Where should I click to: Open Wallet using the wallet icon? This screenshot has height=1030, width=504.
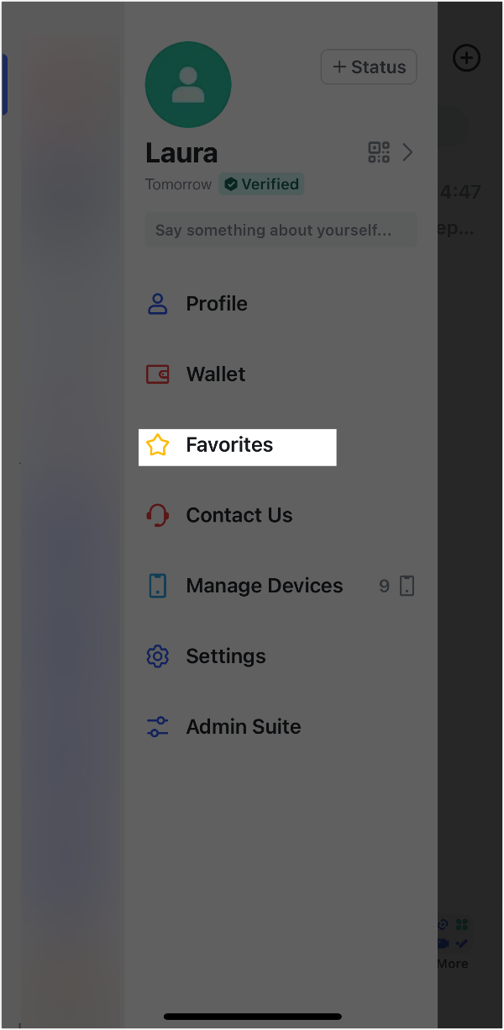[158, 374]
